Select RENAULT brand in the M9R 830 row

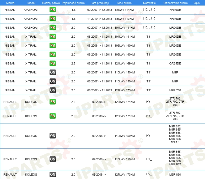10,175
